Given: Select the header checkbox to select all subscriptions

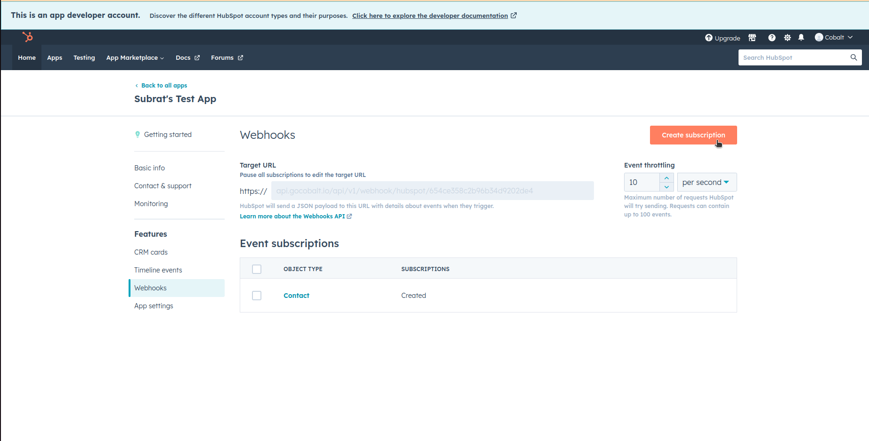Looking at the screenshot, I should (257, 269).
